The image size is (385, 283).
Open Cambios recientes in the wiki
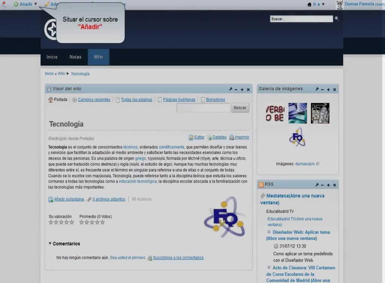pos(94,99)
